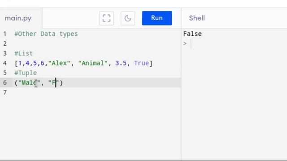Place cursor on empty line 7
The height and width of the screenshot is (161, 287).
pos(97,93)
